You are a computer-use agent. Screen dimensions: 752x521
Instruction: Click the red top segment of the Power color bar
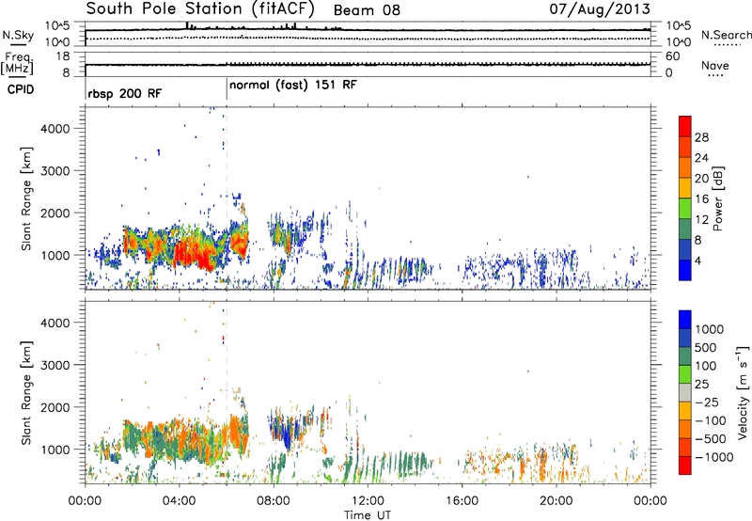(x=685, y=126)
